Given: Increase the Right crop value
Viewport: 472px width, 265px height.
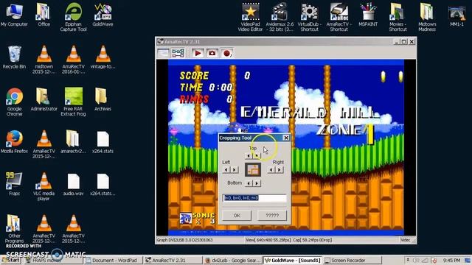Looking at the screenshot, I should click(x=279, y=170).
